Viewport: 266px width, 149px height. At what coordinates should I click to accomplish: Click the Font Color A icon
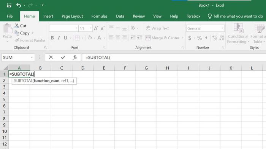click(99, 38)
